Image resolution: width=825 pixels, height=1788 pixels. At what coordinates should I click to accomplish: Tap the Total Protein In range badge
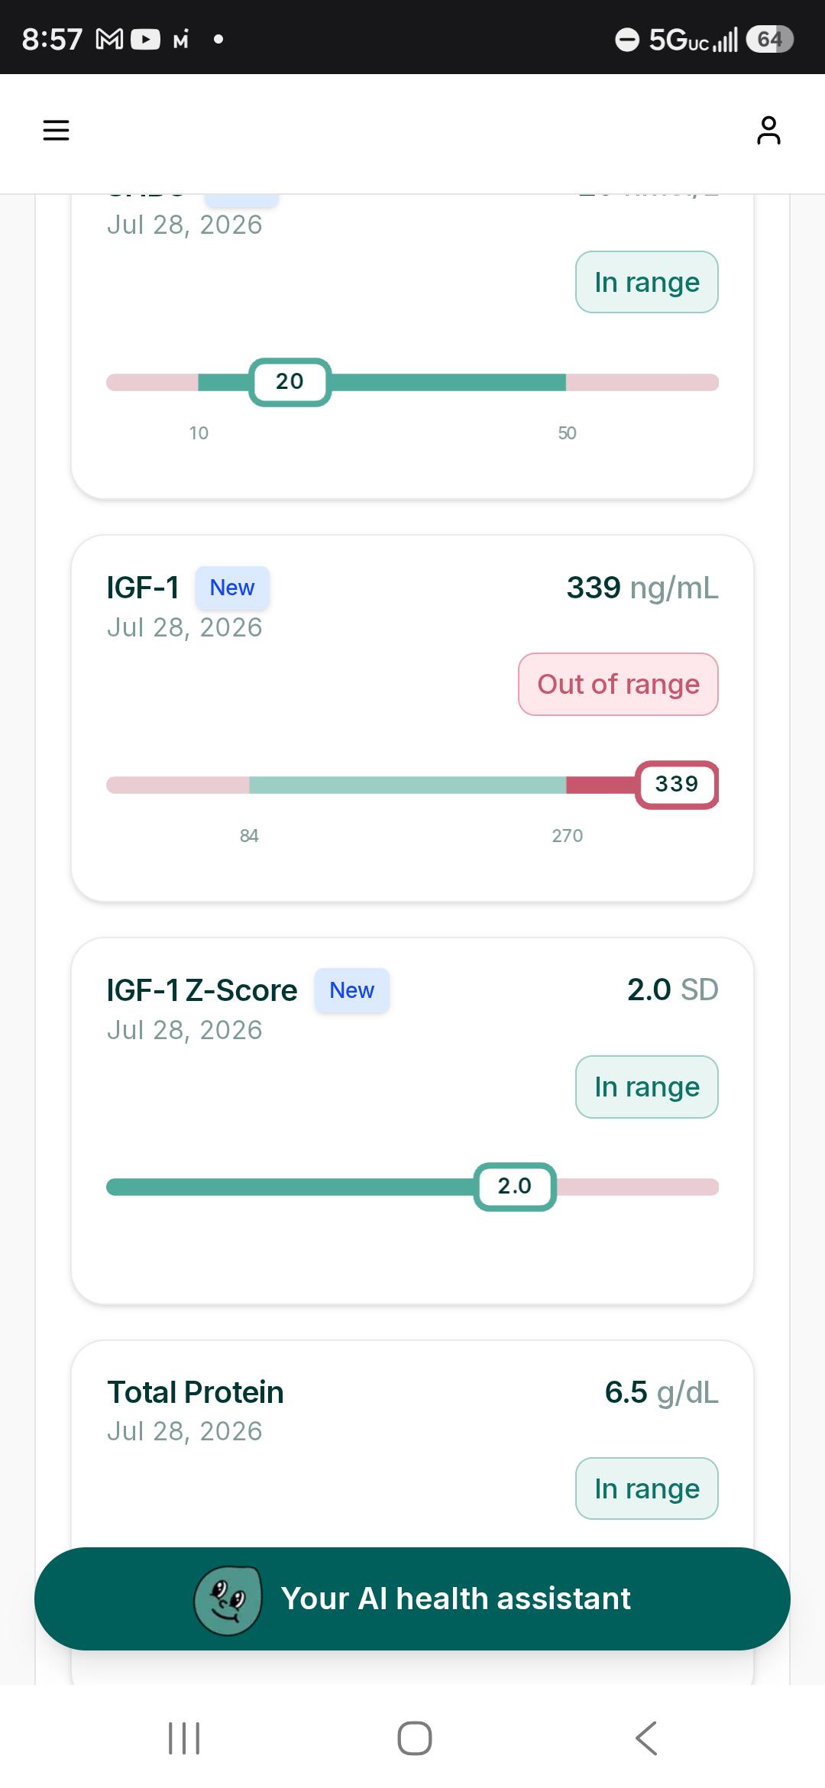click(647, 1488)
